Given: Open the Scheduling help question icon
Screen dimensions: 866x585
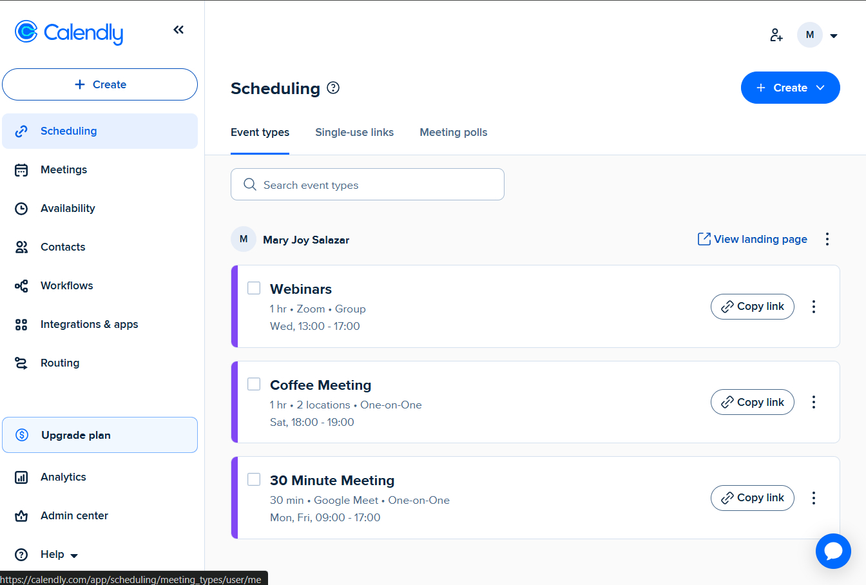Looking at the screenshot, I should [x=333, y=88].
